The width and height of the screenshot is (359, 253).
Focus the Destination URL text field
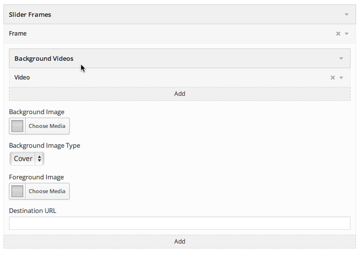point(179,223)
